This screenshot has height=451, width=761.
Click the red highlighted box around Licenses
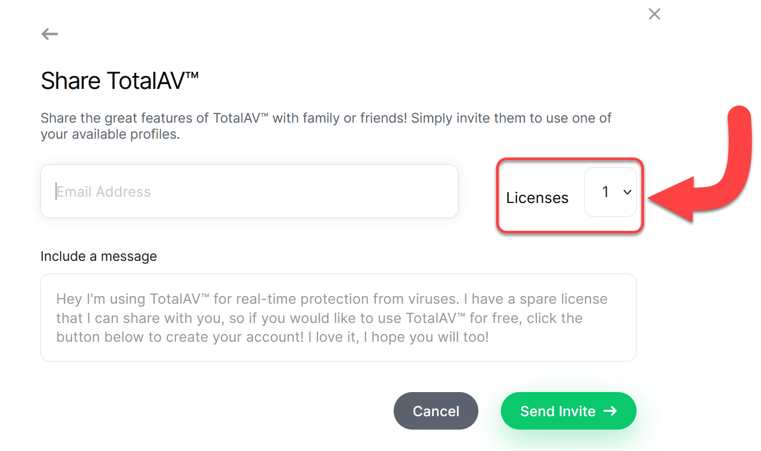click(570, 196)
